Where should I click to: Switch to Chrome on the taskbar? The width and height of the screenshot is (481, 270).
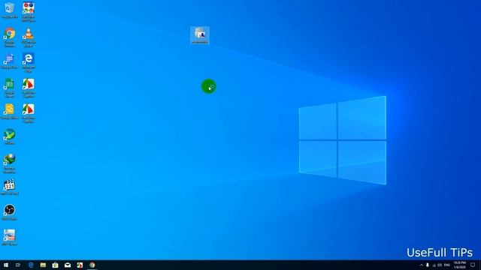92,265
